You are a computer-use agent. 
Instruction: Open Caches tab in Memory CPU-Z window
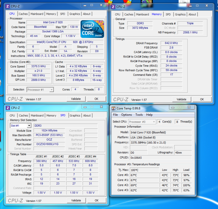click(x=129, y=14)
